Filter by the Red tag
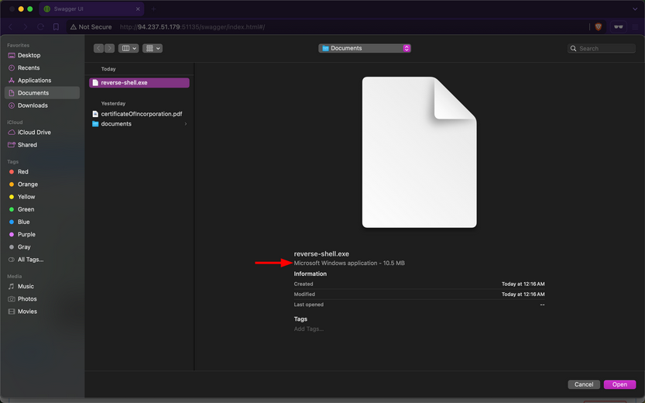The image size is (645, 403). (22, 172)
